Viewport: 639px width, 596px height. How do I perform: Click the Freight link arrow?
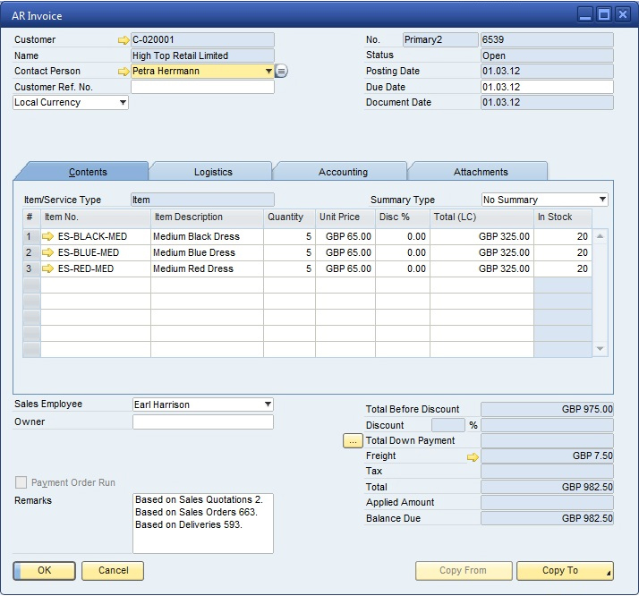473,456
